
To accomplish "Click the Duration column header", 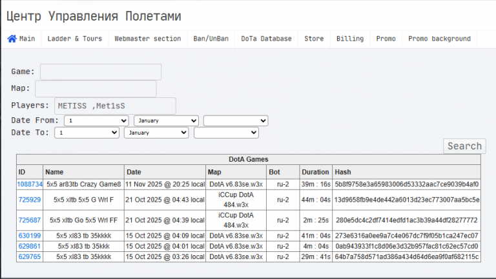I will coord(316,172).
